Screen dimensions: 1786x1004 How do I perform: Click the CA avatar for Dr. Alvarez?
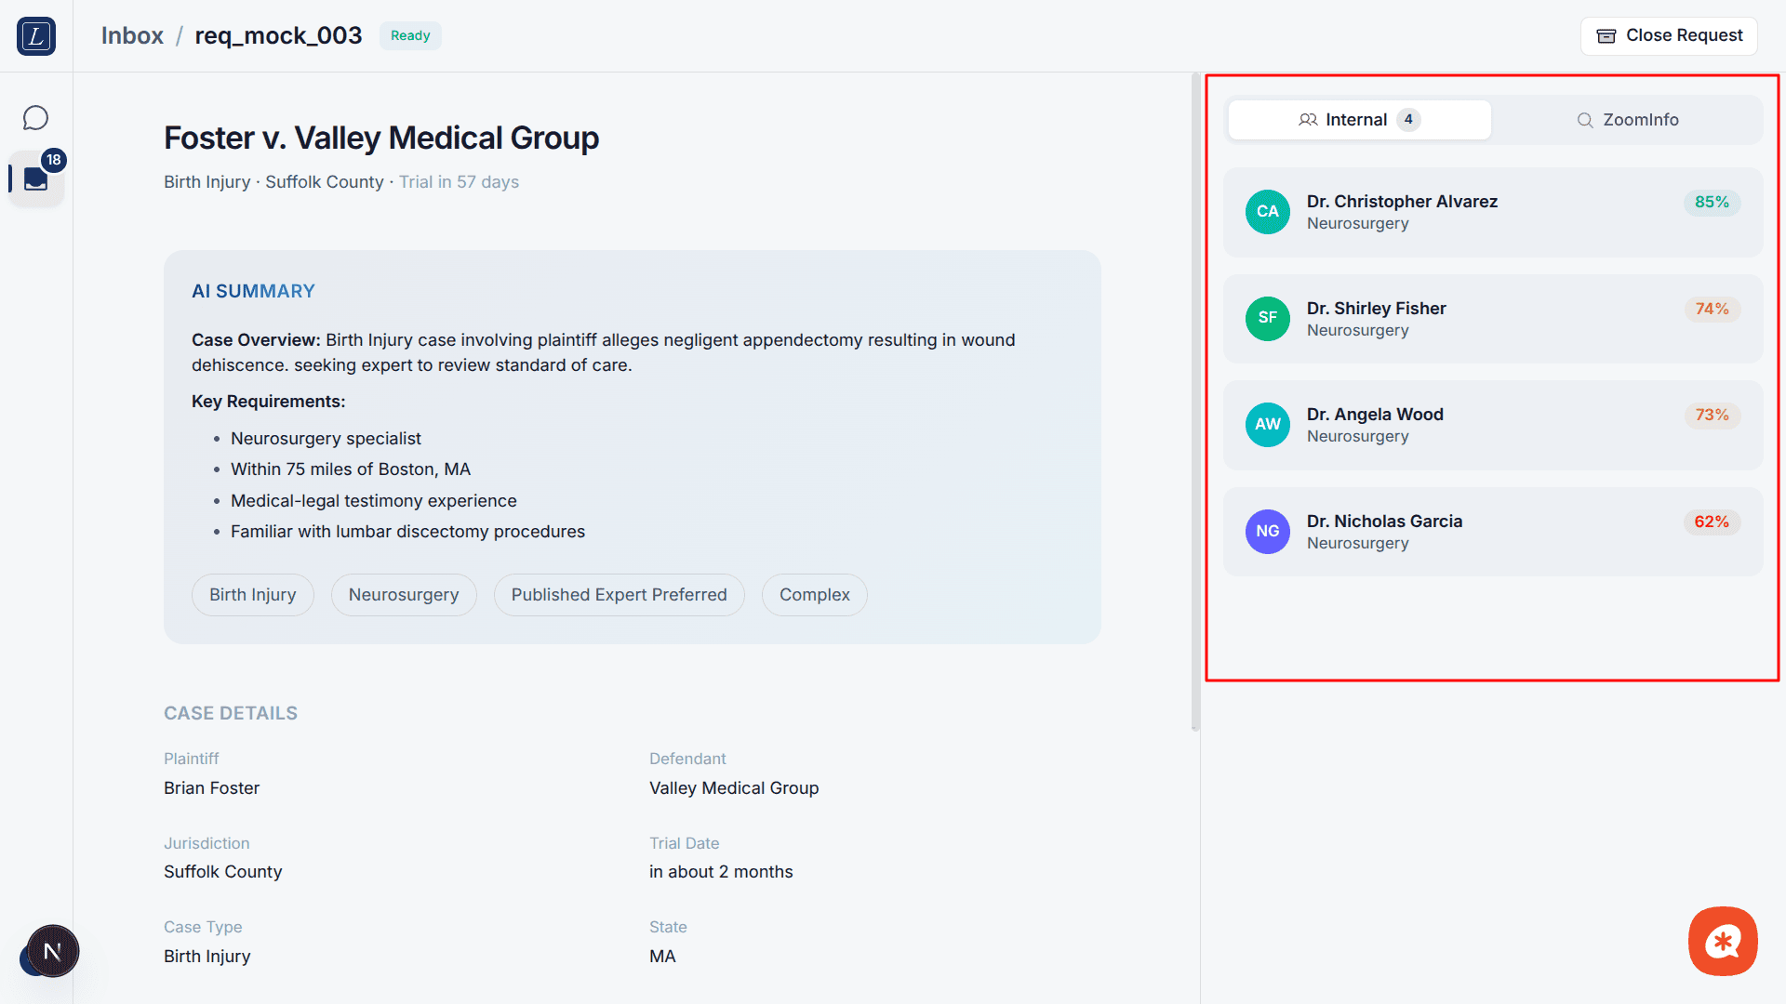(1267, 212)
